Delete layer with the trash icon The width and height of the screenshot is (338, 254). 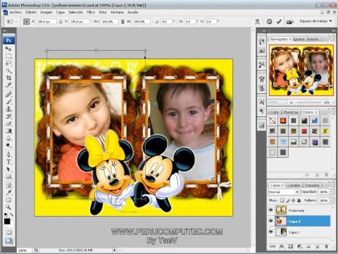click(326, 246)
